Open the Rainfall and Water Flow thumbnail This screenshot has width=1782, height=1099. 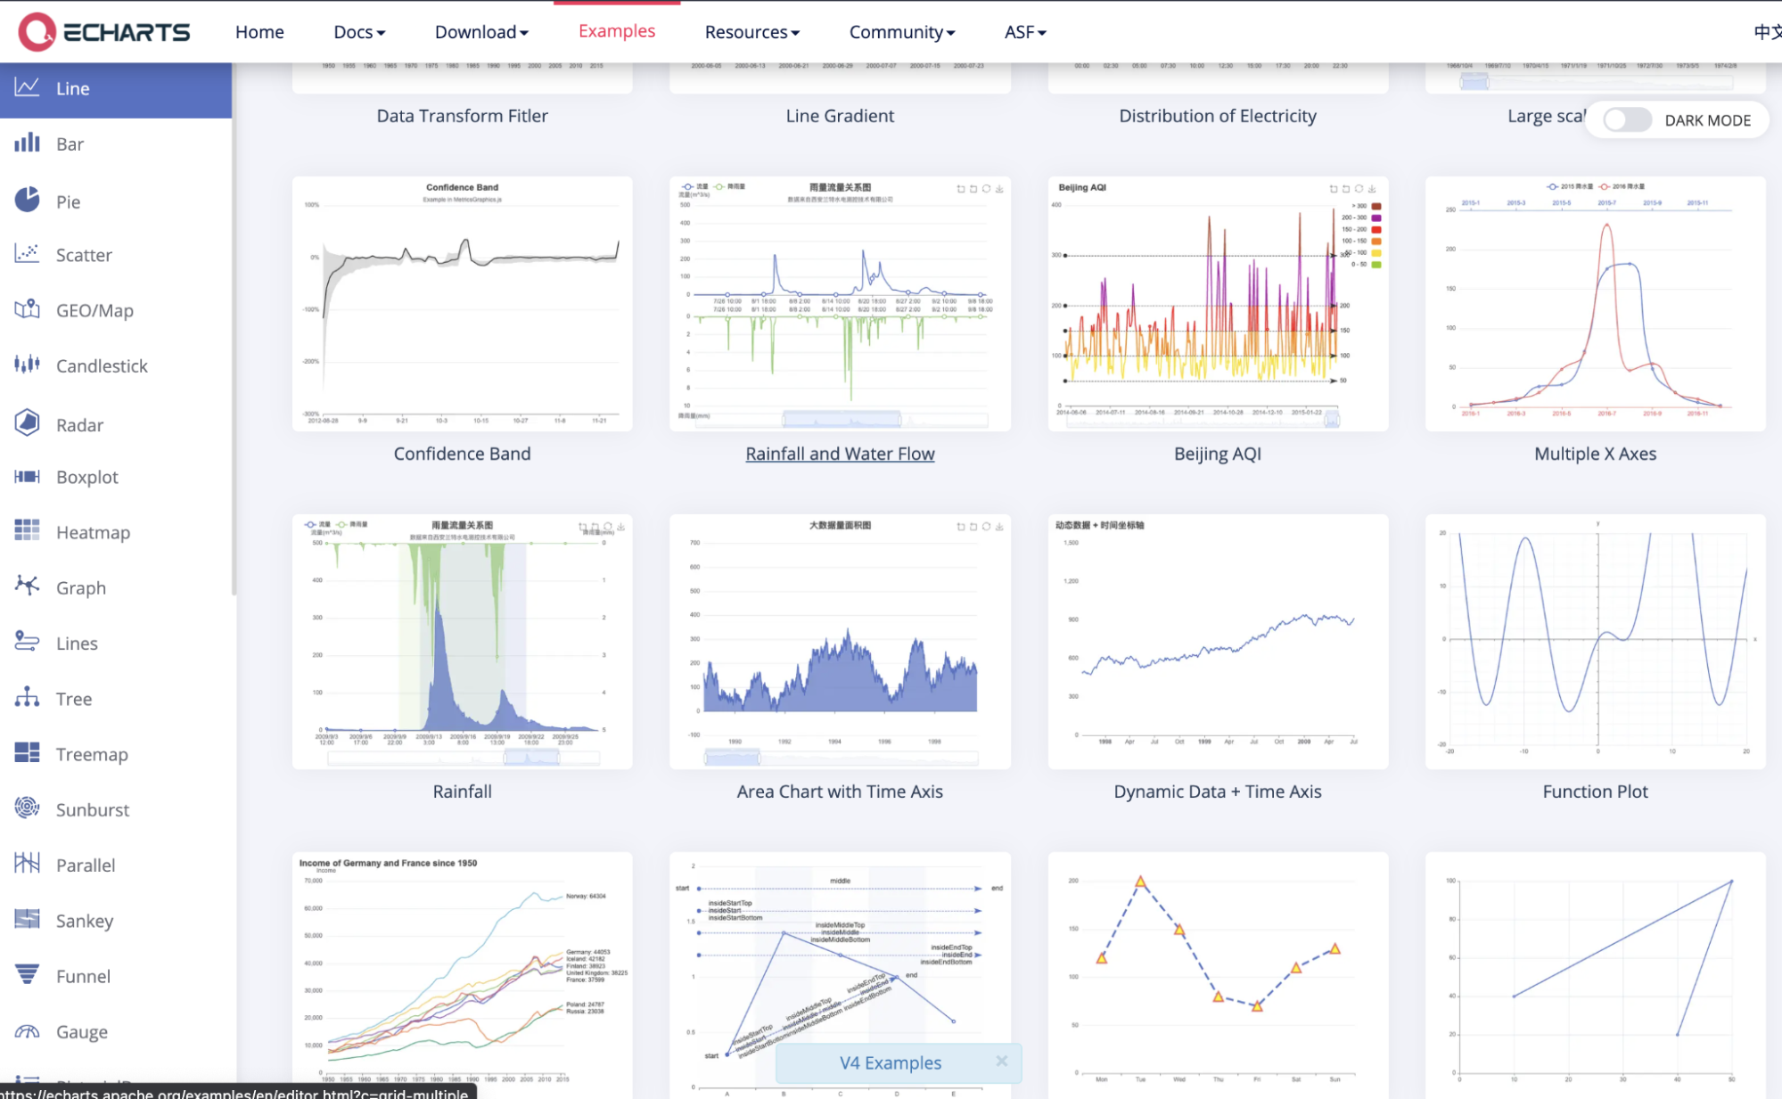[840, 303]
